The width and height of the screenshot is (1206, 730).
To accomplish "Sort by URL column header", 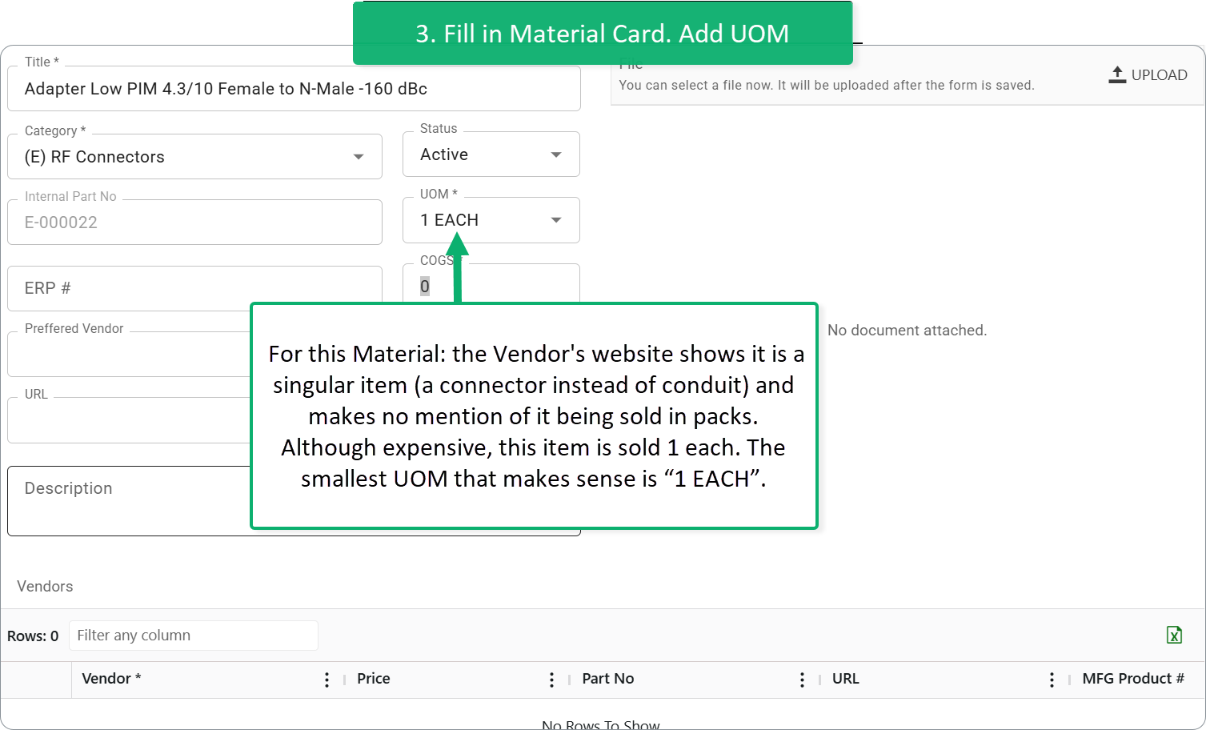I will [846, 679].
